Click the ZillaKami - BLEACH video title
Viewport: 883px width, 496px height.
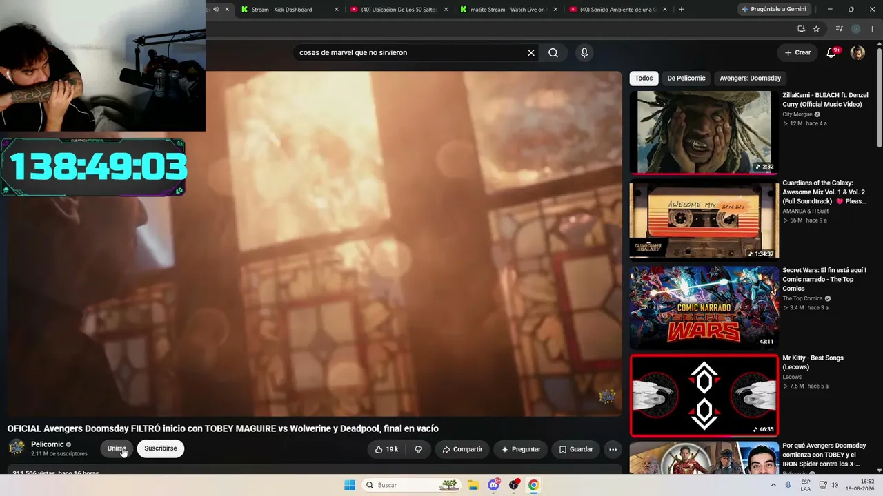[825, 100]
